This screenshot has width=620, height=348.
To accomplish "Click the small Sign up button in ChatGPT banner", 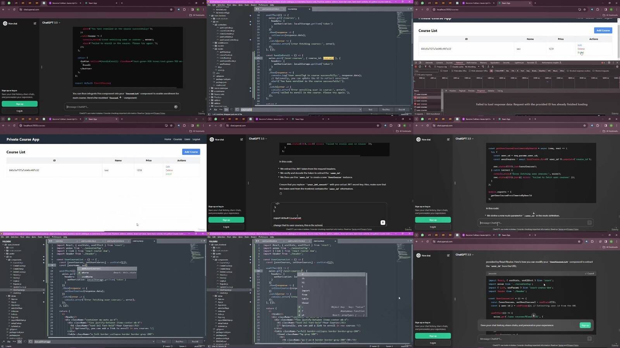I will [x=585, y=325].
